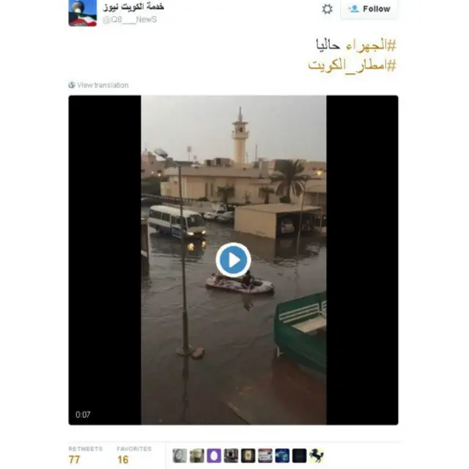Open the @Q8___NewS handle link
Viewport: 469px width, 469px height.
click(x=130, y=20)
